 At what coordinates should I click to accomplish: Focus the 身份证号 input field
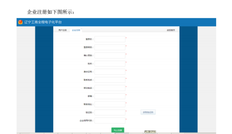tap(110, 72)
